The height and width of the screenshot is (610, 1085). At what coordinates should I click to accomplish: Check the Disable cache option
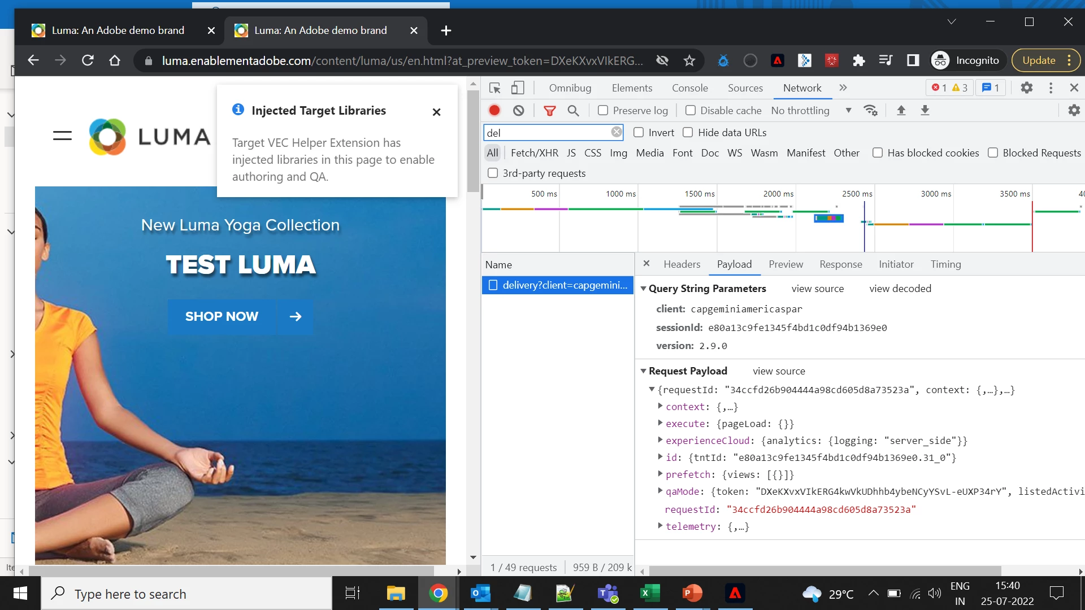[691, 111]
